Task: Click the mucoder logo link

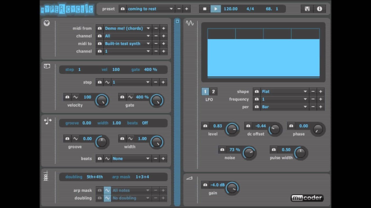Action: [x=307, y=198]
